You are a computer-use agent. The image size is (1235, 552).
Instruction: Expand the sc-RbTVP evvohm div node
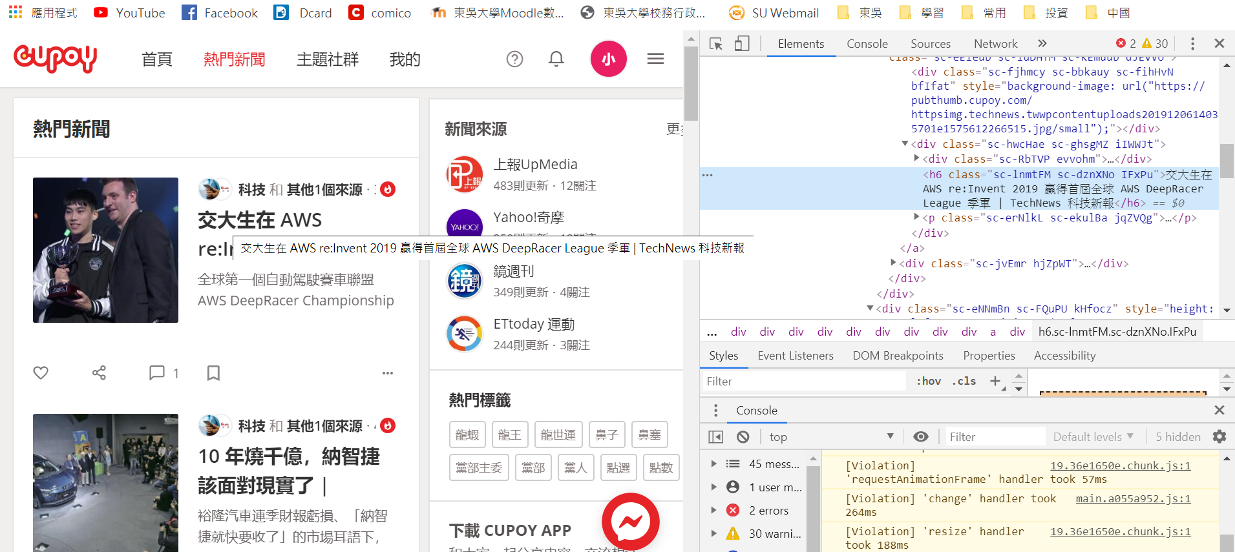(x=916, y=158)
